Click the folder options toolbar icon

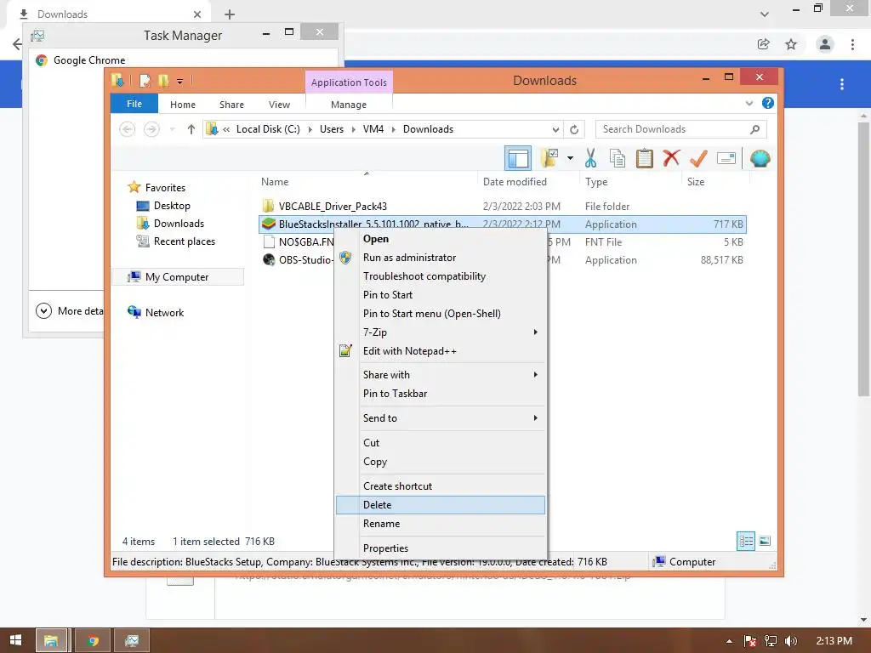coord(550,158)
